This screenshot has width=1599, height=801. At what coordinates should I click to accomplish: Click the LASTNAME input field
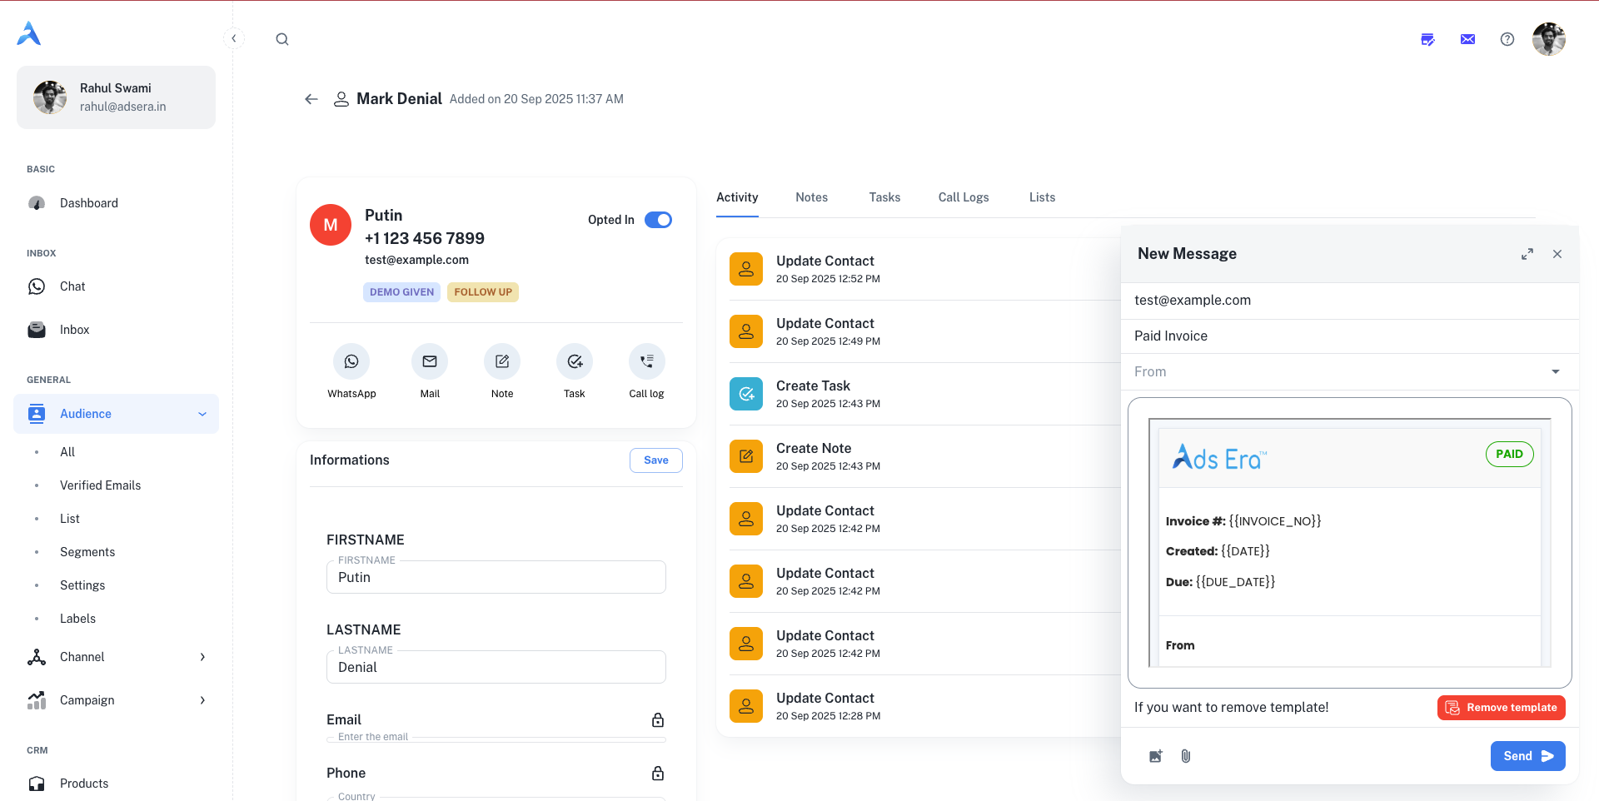496,668
